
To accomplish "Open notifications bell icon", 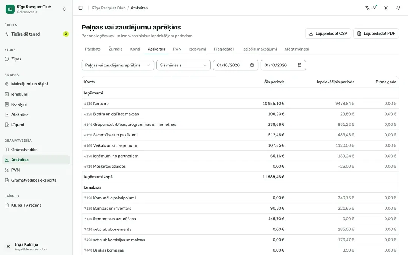I will tap(399, 8).
